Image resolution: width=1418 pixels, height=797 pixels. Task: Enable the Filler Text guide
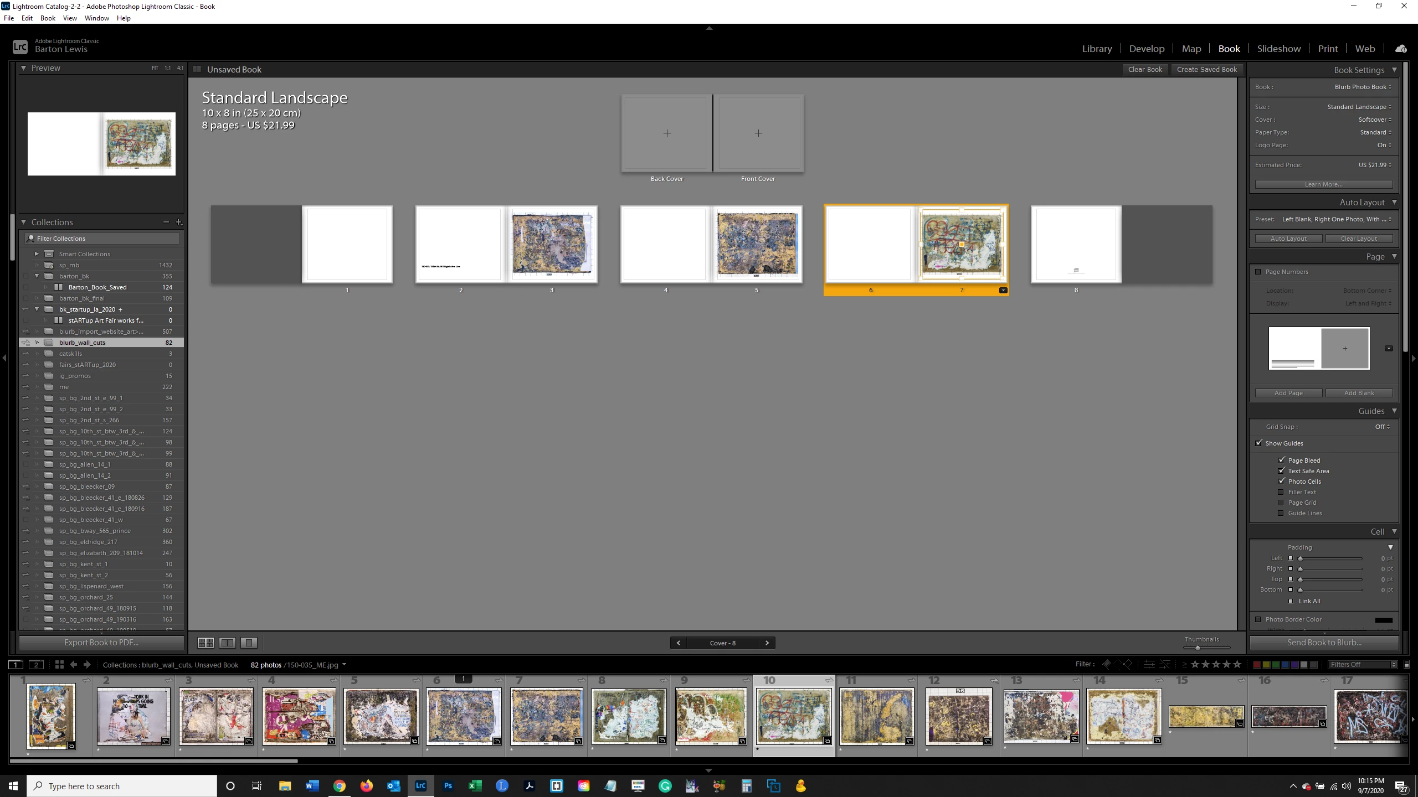[1281, 492]
